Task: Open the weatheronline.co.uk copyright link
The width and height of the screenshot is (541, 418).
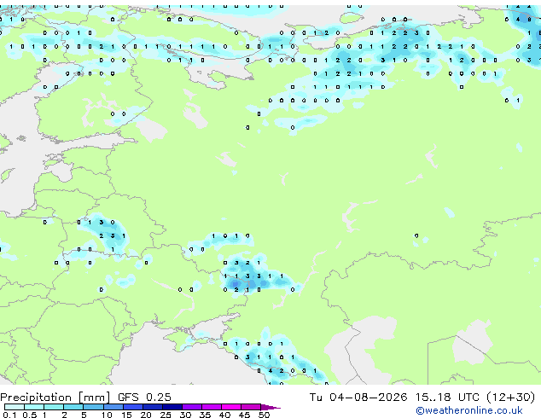Action: click(x=469, y=410)
